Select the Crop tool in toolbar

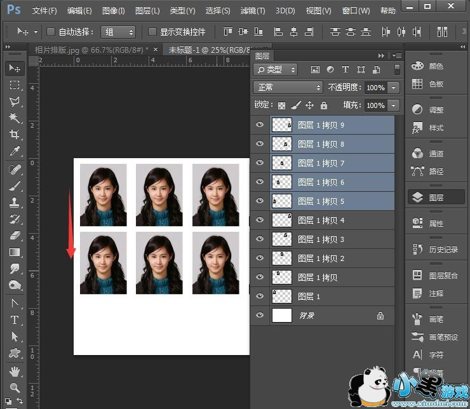pyautogui.click(x=15, y=135)
